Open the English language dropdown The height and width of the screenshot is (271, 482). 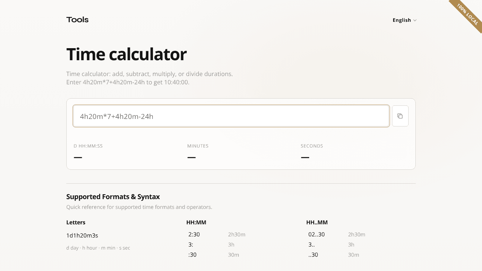[404, 20]
